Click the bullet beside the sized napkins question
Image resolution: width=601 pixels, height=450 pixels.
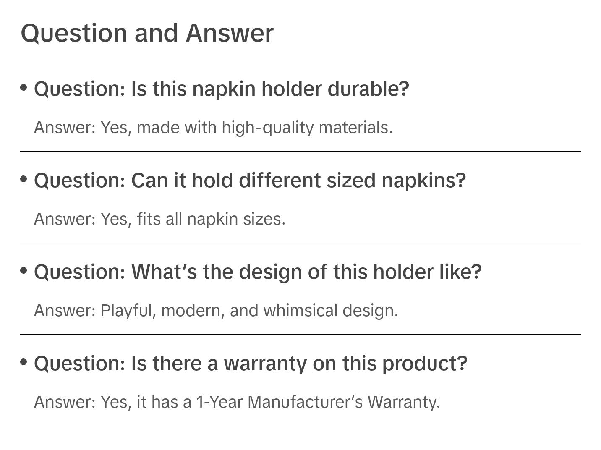pyautogui.click(x=24, y=179)
